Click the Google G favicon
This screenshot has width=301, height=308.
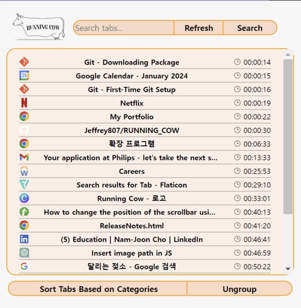point(24,266)
